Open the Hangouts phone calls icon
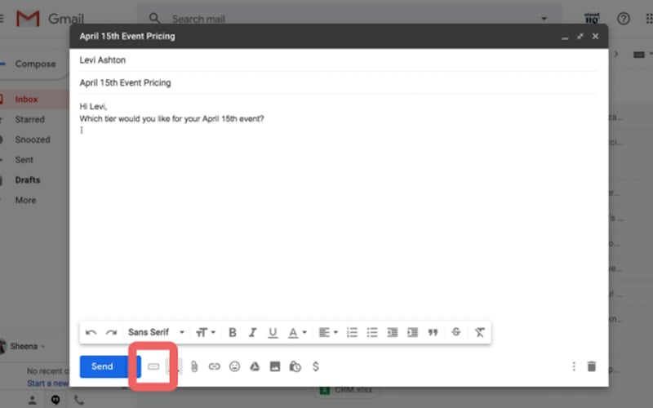653x408 pixels. click(78, 401)
